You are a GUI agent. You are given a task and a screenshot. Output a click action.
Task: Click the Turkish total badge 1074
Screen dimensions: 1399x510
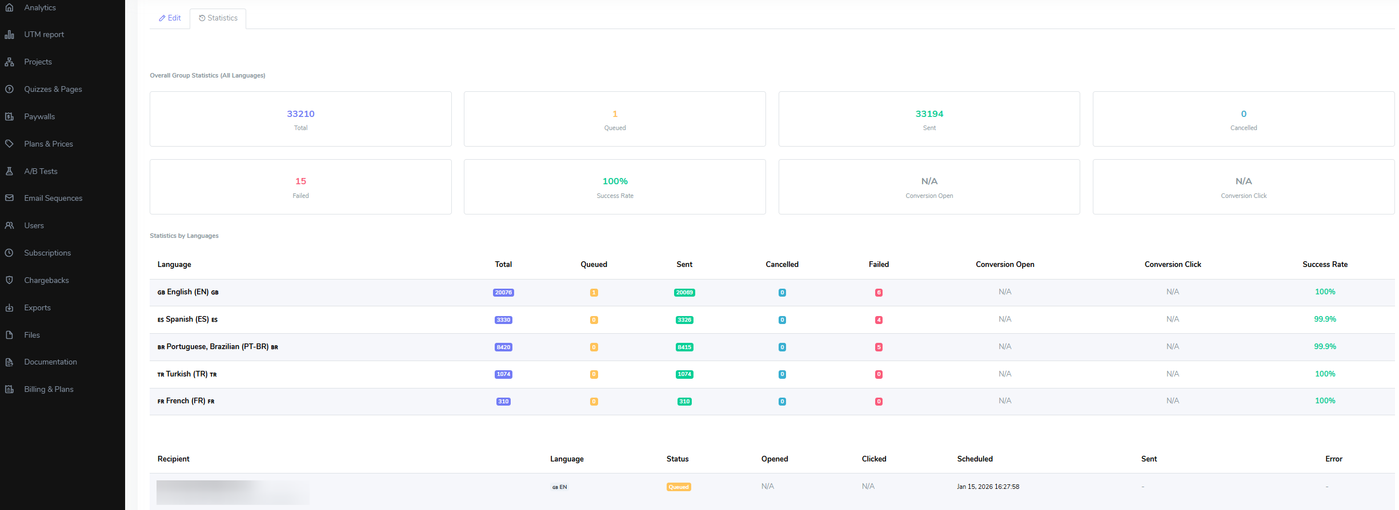503,374
